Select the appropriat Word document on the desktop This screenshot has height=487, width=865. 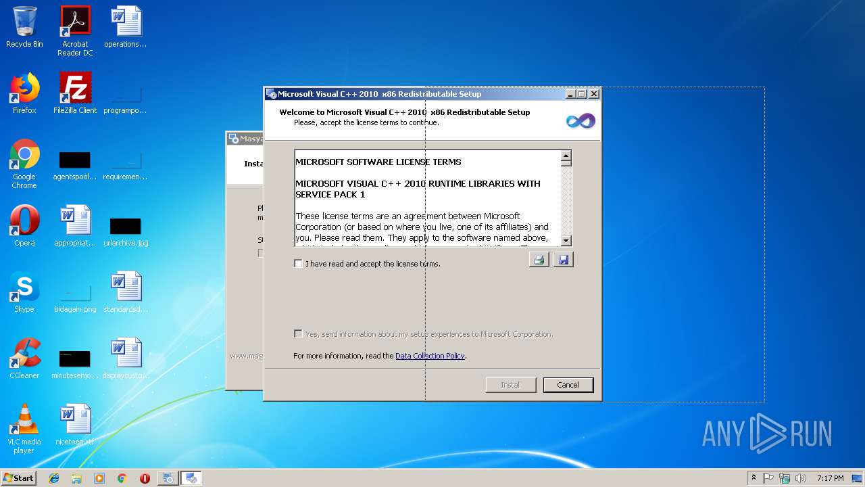pos(75,226)
